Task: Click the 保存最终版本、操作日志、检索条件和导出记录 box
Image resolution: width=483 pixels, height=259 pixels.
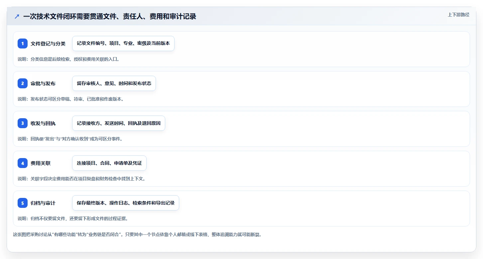Action: pos(126,203)
